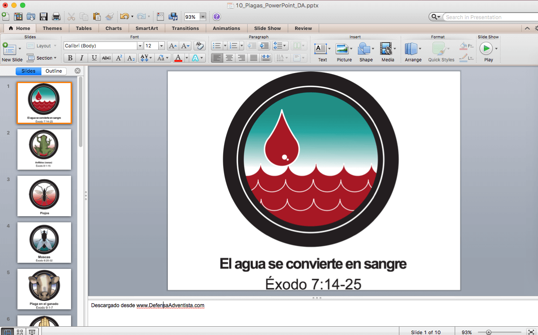Viewport: 538px width, 335px height.
Task: Open the Media Browser icon
Action: pyautogui.click(x=173, y=17)
